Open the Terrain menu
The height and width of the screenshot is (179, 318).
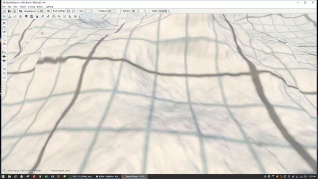pyautogui.click(x=23, y=6)
